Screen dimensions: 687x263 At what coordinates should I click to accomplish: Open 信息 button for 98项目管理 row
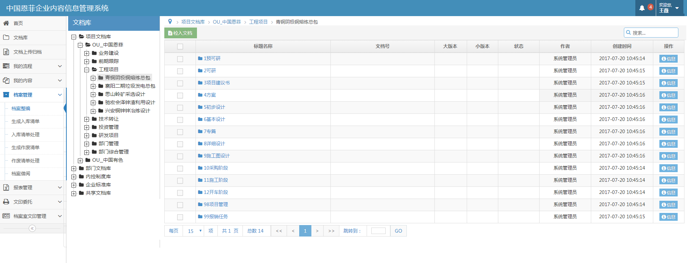pyautogui.click(x=668, y=205)
